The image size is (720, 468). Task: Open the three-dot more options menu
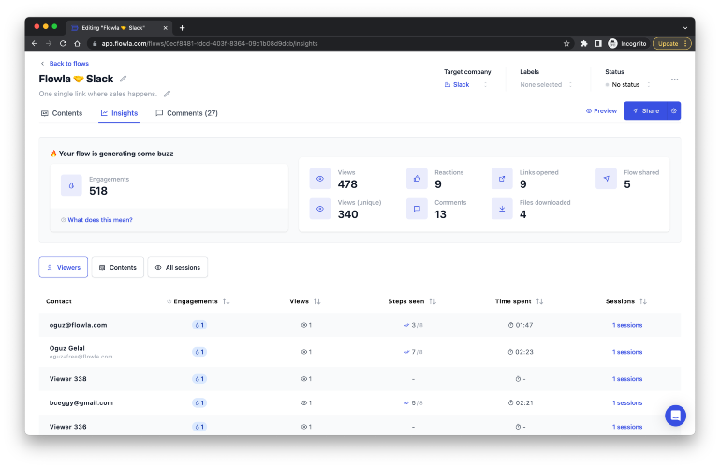pos(674,80)
